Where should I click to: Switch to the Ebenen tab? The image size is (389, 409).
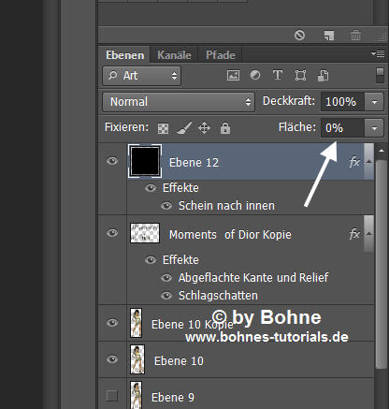coord(124,55)
